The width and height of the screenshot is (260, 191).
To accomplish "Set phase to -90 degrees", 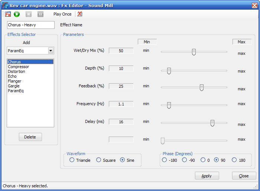I will click(188, 160).
